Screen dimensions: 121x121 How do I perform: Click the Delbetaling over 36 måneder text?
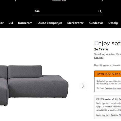(x=109, y=81)
